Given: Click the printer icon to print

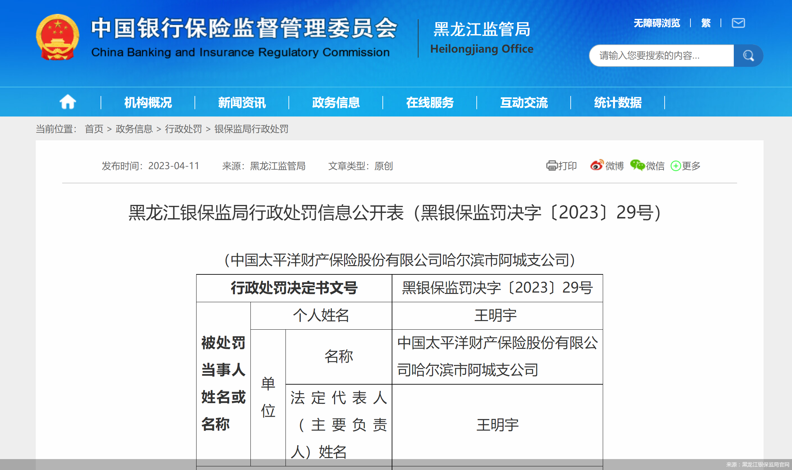Looking at the screenshot, I should pyautogui.click(x=551, y=165).
